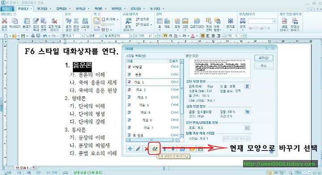The width and height of the screenshot is (322, 175).
Task: Toggle left alignment button
Action: point(208,36)
